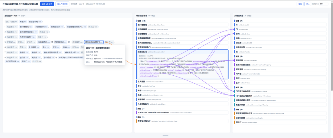Click the 播放 playback button
The image size is (333, 138).
300,4
